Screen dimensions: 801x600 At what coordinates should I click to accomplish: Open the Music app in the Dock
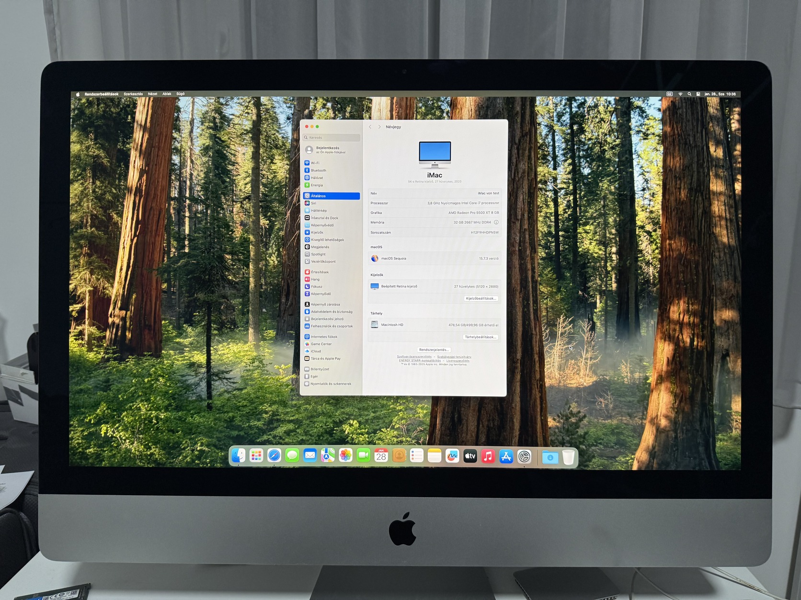tap(488, 456)
